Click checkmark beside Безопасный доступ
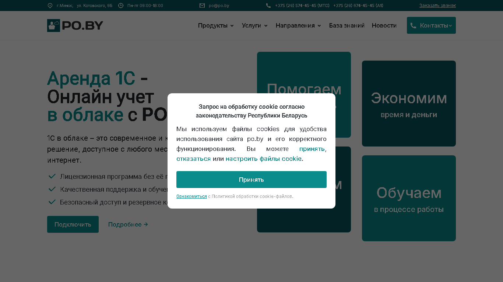Viewport: 503px width, 282px height. point(52,202)
